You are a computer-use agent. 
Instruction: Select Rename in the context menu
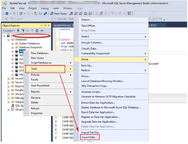36,98
